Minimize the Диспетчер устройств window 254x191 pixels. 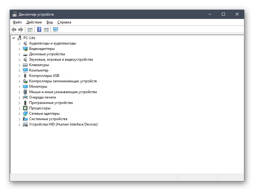210,14
